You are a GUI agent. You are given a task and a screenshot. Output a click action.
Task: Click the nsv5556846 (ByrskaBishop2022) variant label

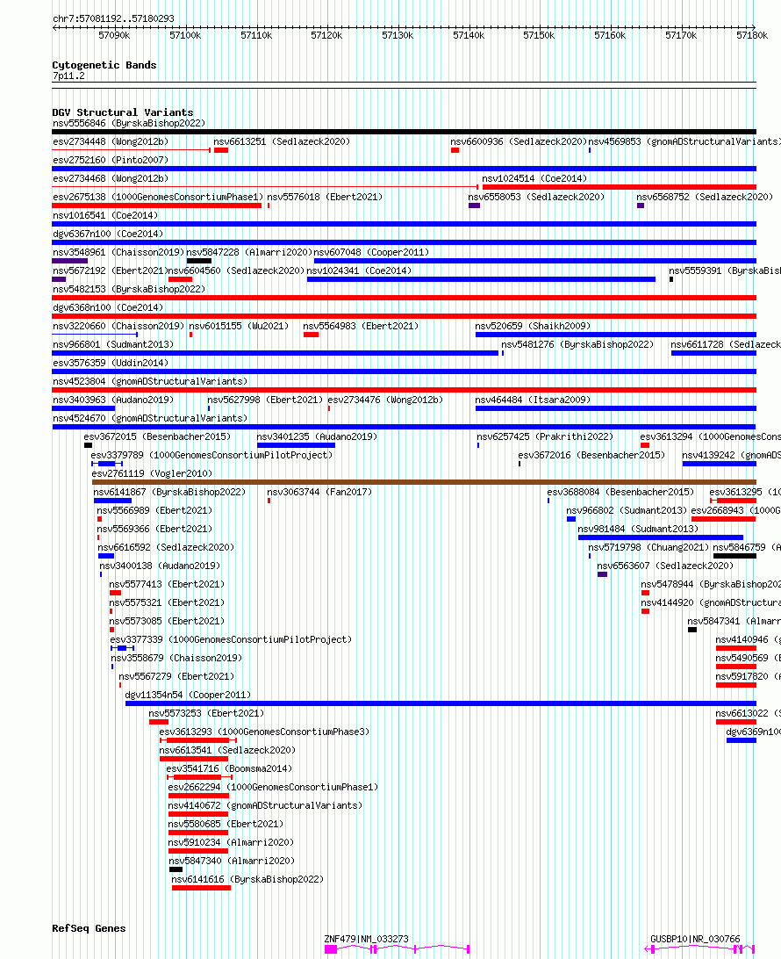129,123
